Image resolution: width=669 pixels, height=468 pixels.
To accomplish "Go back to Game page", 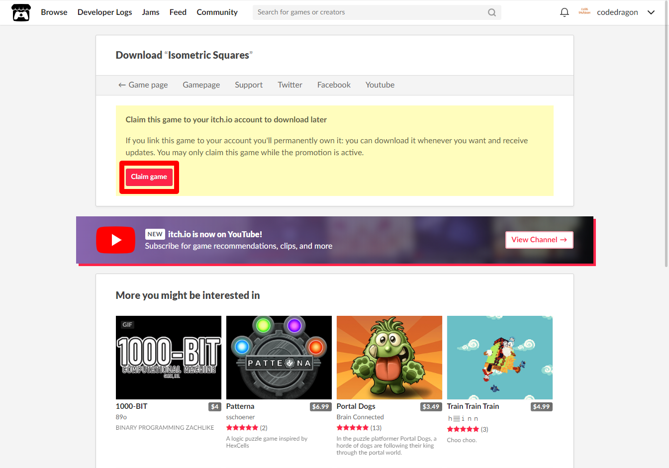I will coord(143,85).
